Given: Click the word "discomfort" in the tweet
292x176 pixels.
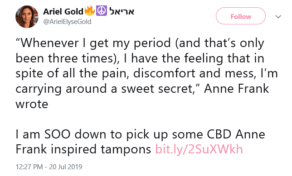Looking at the screenshot, I should tap(164, 73).
